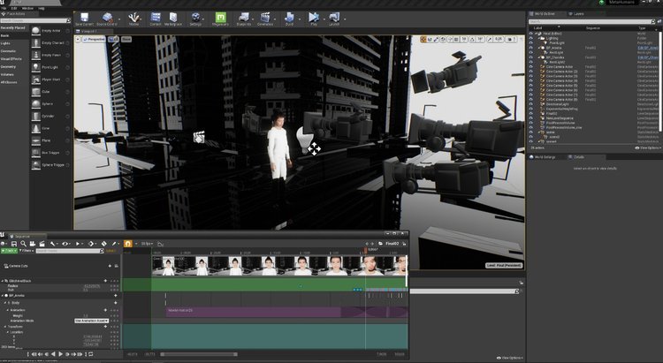Select Sphere Trigger in Place Actors
663x363 pixels.
coord(50,165)
